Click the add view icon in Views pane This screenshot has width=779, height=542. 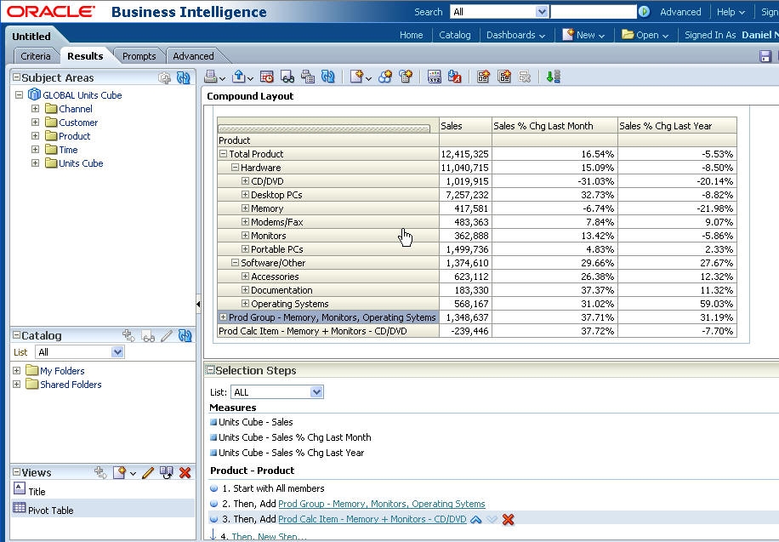pos(100,472)
